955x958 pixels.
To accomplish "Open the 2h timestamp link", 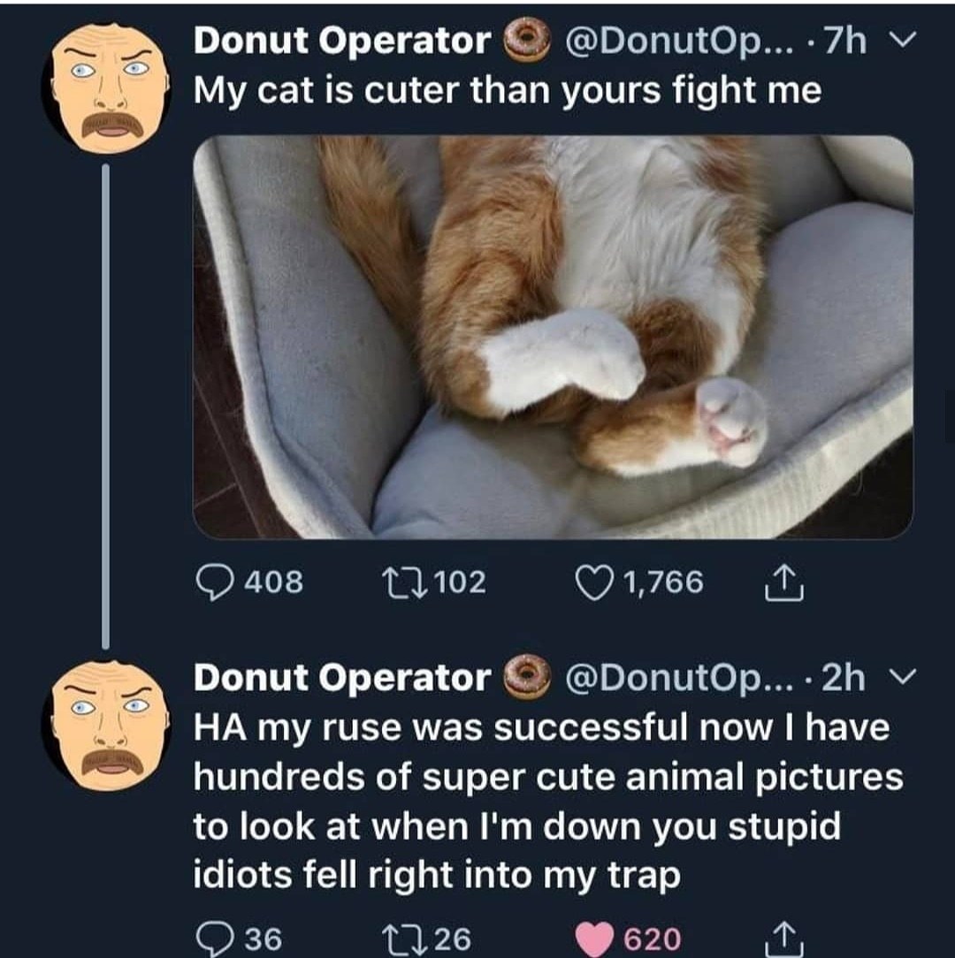I will coord(843,678).
